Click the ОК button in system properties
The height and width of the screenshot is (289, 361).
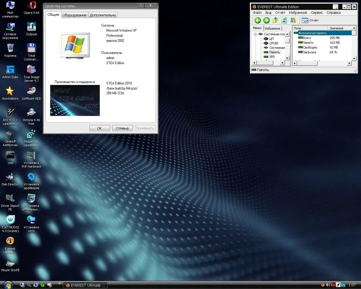coord(100,128)
